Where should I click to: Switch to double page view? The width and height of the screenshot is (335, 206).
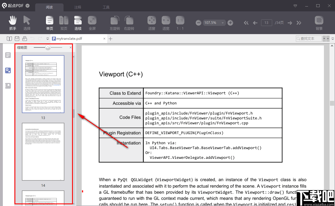[64, 23]
